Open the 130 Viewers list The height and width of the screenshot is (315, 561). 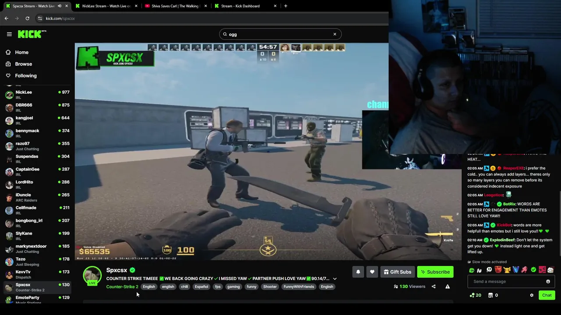pos(409,287)
